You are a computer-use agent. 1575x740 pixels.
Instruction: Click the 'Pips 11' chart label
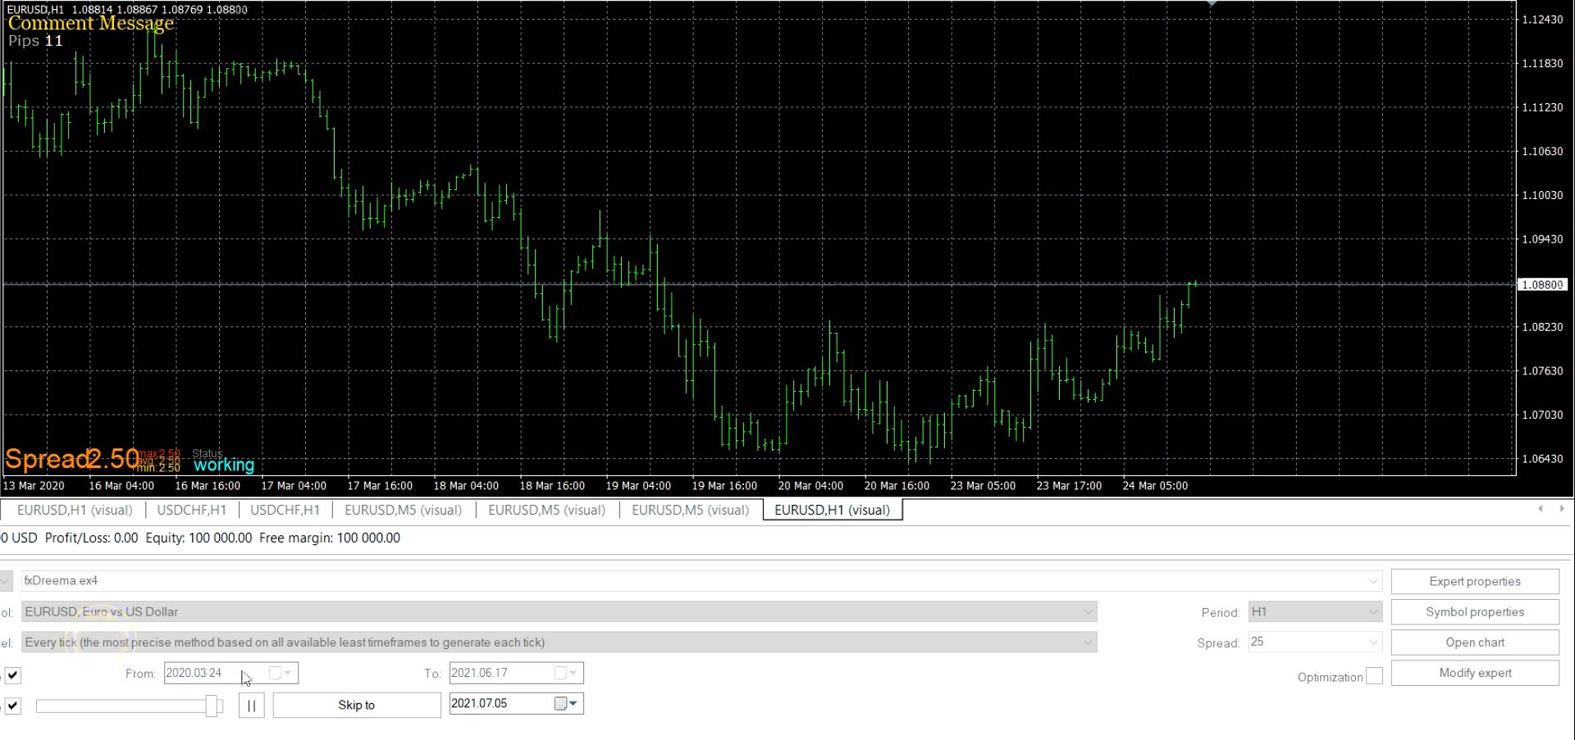click(x=35, y=41)
